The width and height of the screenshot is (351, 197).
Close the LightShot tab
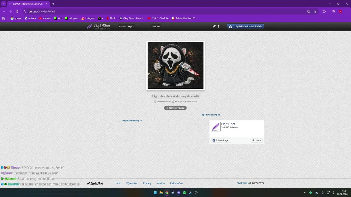[x=47, y=4]
